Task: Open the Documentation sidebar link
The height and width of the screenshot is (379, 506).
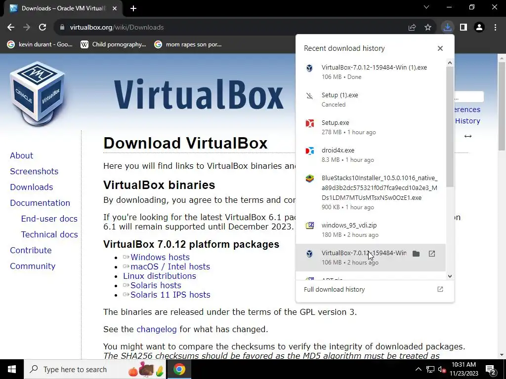Action: [x=40, y=203]
